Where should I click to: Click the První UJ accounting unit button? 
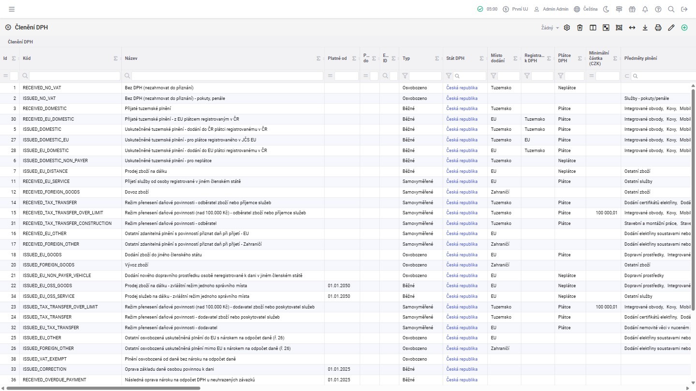[515, 9]
